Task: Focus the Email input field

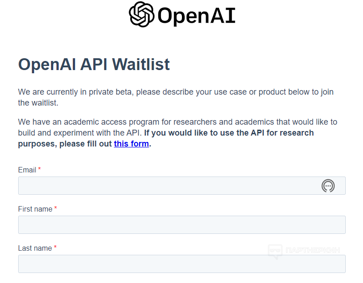Action: (x=168, y=186)
